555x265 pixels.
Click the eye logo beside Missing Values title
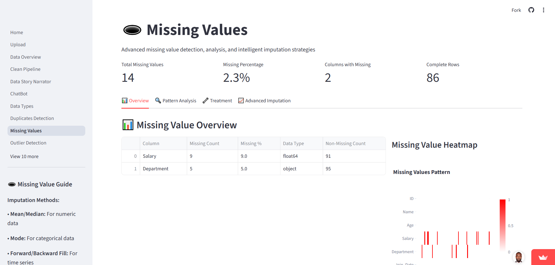(132, 29)
